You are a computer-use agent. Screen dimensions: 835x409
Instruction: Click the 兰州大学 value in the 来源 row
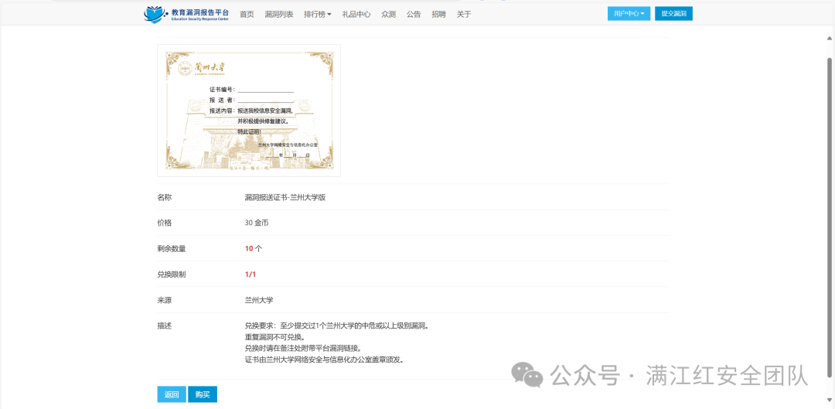pyautogui.click(x=259, y=300)
